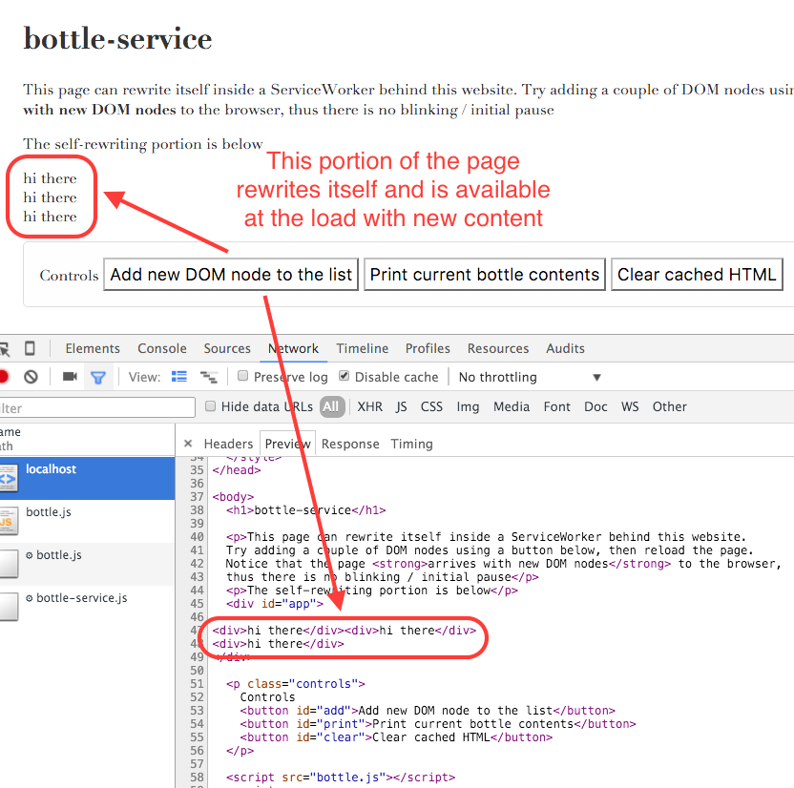Close the request details pane with X
This screenshot has width=794, height=788.
(188, 444)
